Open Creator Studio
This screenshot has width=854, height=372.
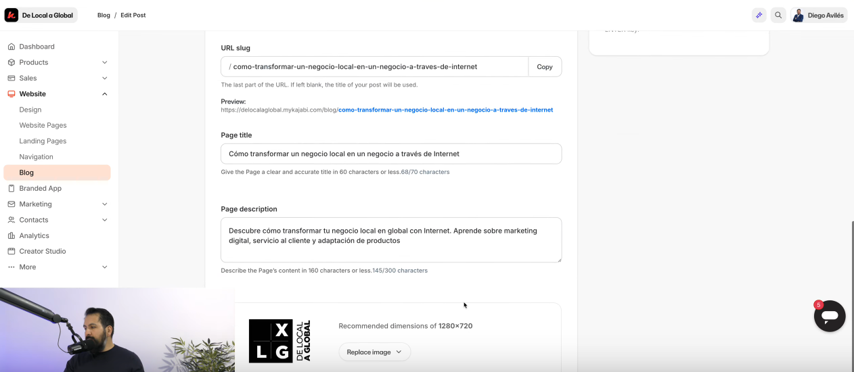click(43, 251)
